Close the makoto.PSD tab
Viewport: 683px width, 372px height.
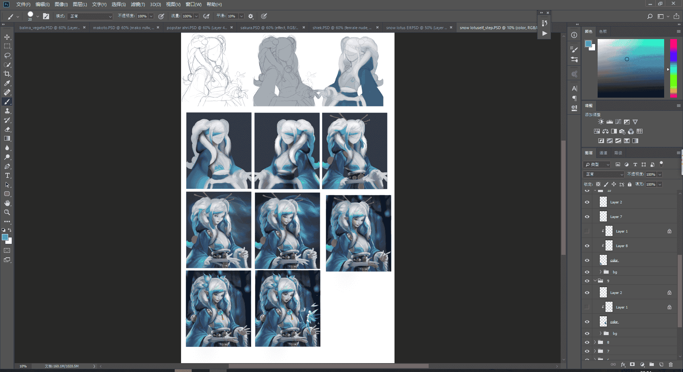tap(158, 27)
